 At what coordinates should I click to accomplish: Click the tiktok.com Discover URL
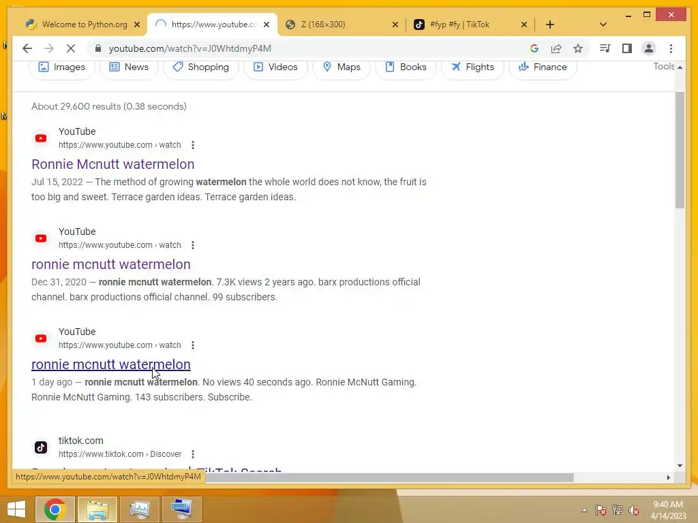click(120, 454)
